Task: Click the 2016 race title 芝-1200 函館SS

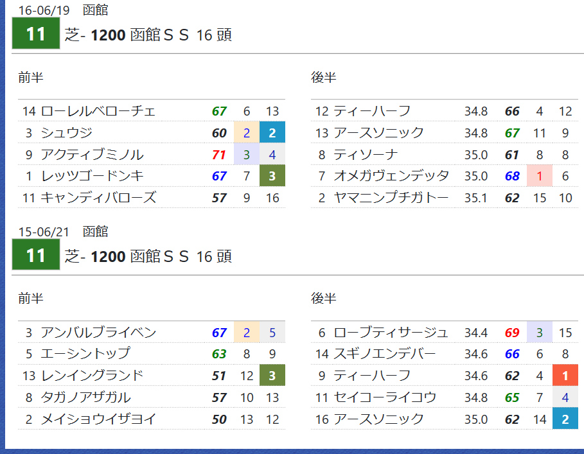Action: [148, 35]
